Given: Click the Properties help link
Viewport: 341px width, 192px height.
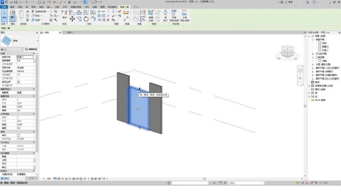Looking at the screenshot, I should (x=4, y=178).
